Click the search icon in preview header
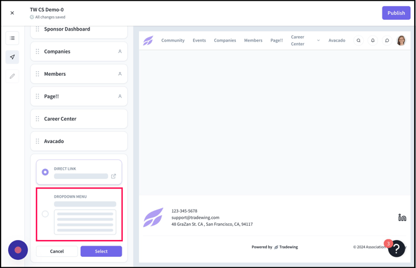This screenshot has width=416, height=268. pos(358,40)
